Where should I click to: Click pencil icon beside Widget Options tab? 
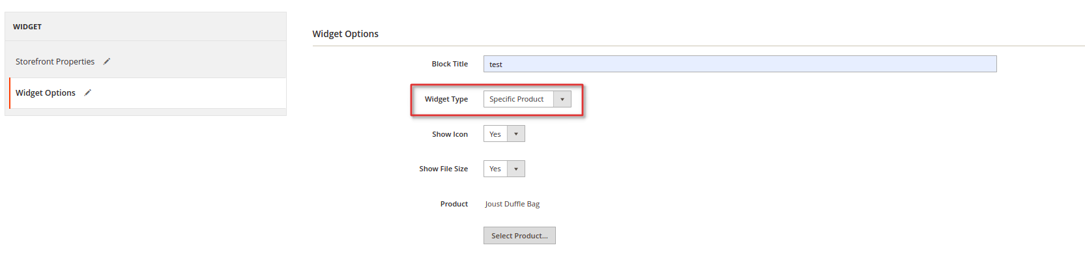(x=87, y=92)
